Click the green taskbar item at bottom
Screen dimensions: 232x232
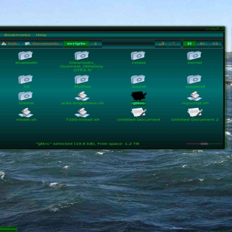[9, 229]
